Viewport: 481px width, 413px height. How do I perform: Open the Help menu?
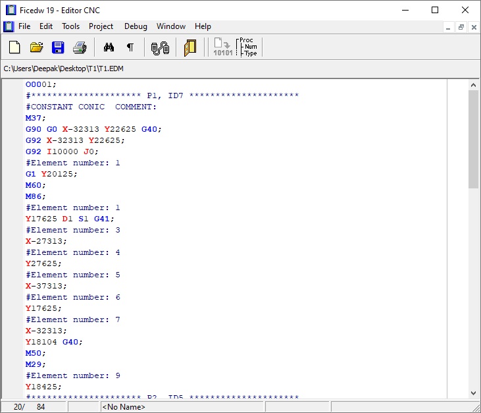(203, 26)
